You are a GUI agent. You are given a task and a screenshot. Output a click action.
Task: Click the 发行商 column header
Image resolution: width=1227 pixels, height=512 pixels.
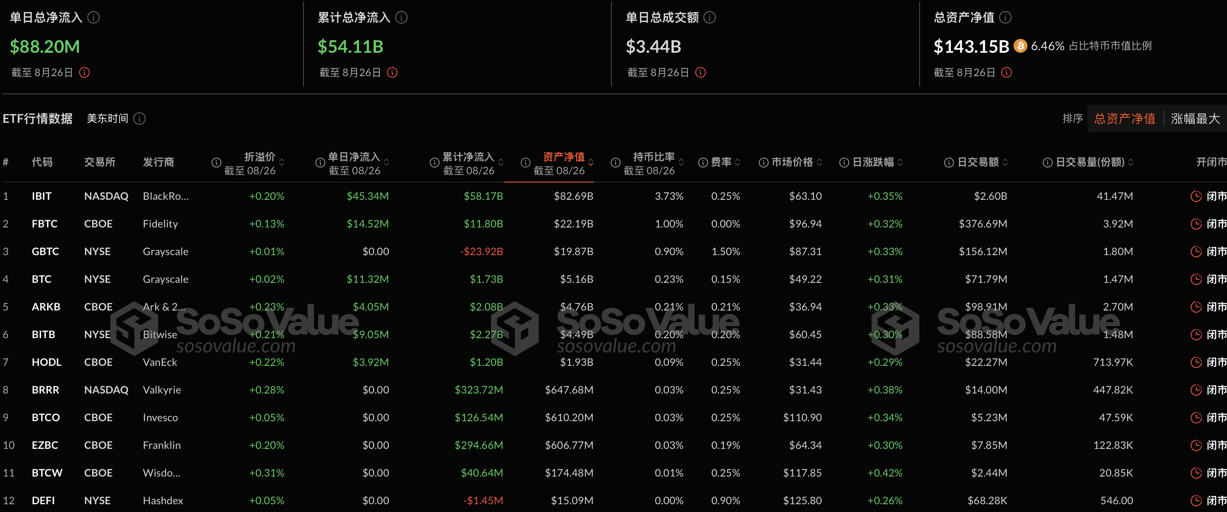tap(158, 162)
